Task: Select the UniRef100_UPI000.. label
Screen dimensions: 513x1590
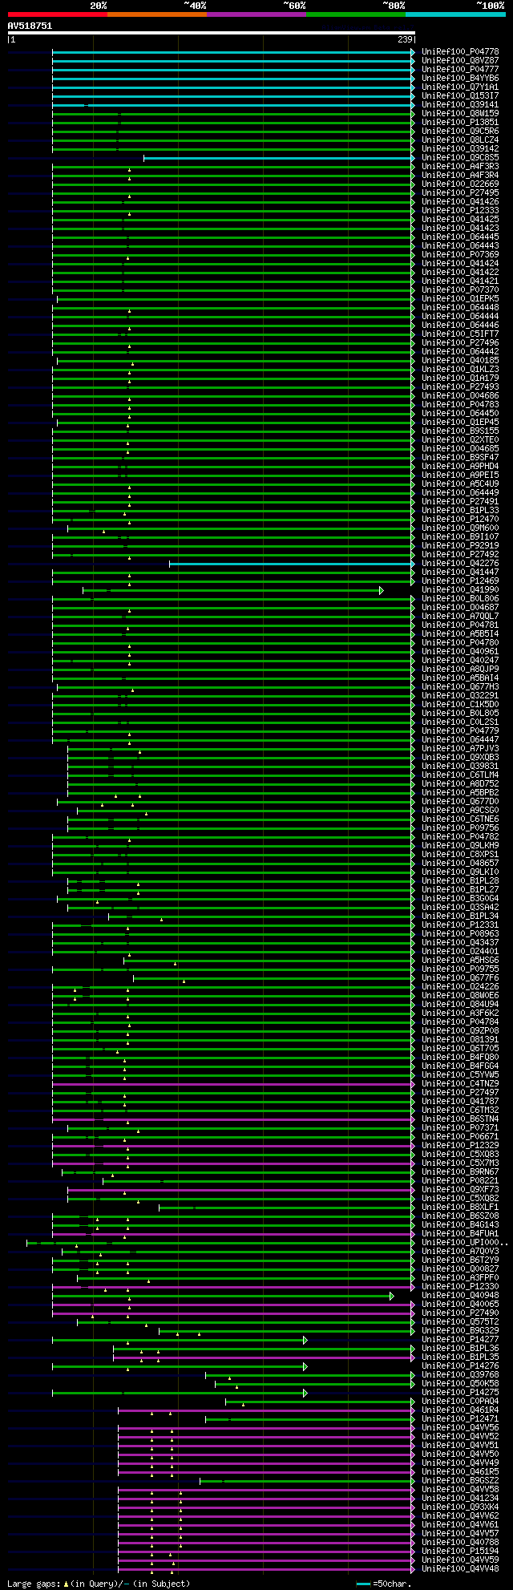Action: pyautogui.click(x=465, y=1243)
